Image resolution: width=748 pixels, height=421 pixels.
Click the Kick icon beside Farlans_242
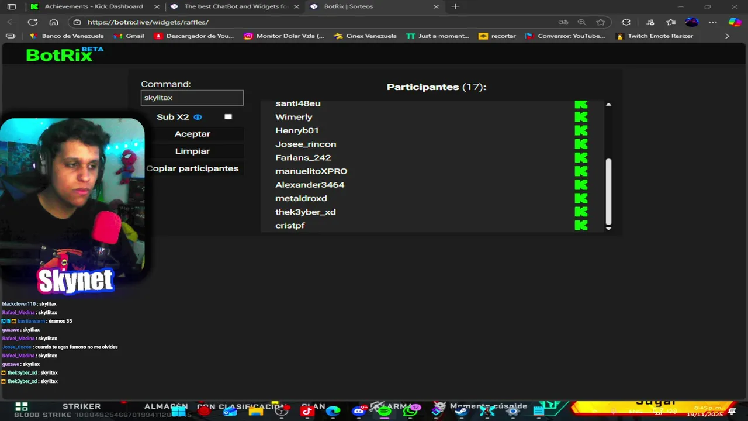pos(581,157)
